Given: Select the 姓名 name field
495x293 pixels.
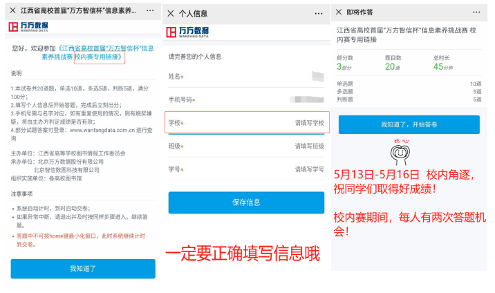Looking at the screenshot, I should click(246, 76).
